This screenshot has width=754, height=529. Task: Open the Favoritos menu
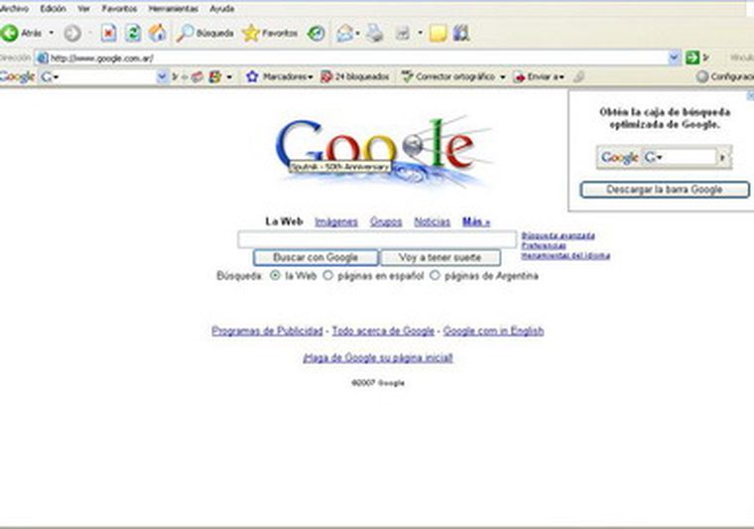click(119, 9)
